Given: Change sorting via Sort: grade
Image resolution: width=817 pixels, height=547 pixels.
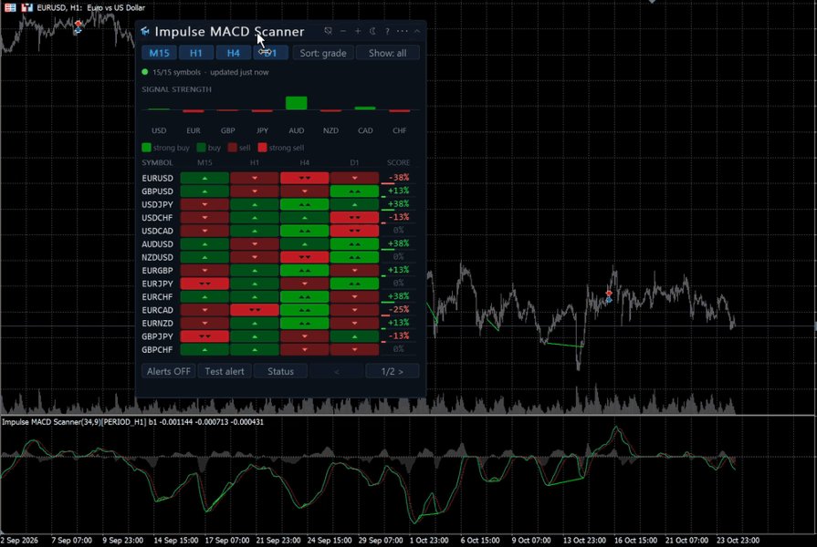Looking at the screenshot, I should click(x=323, y=53).
